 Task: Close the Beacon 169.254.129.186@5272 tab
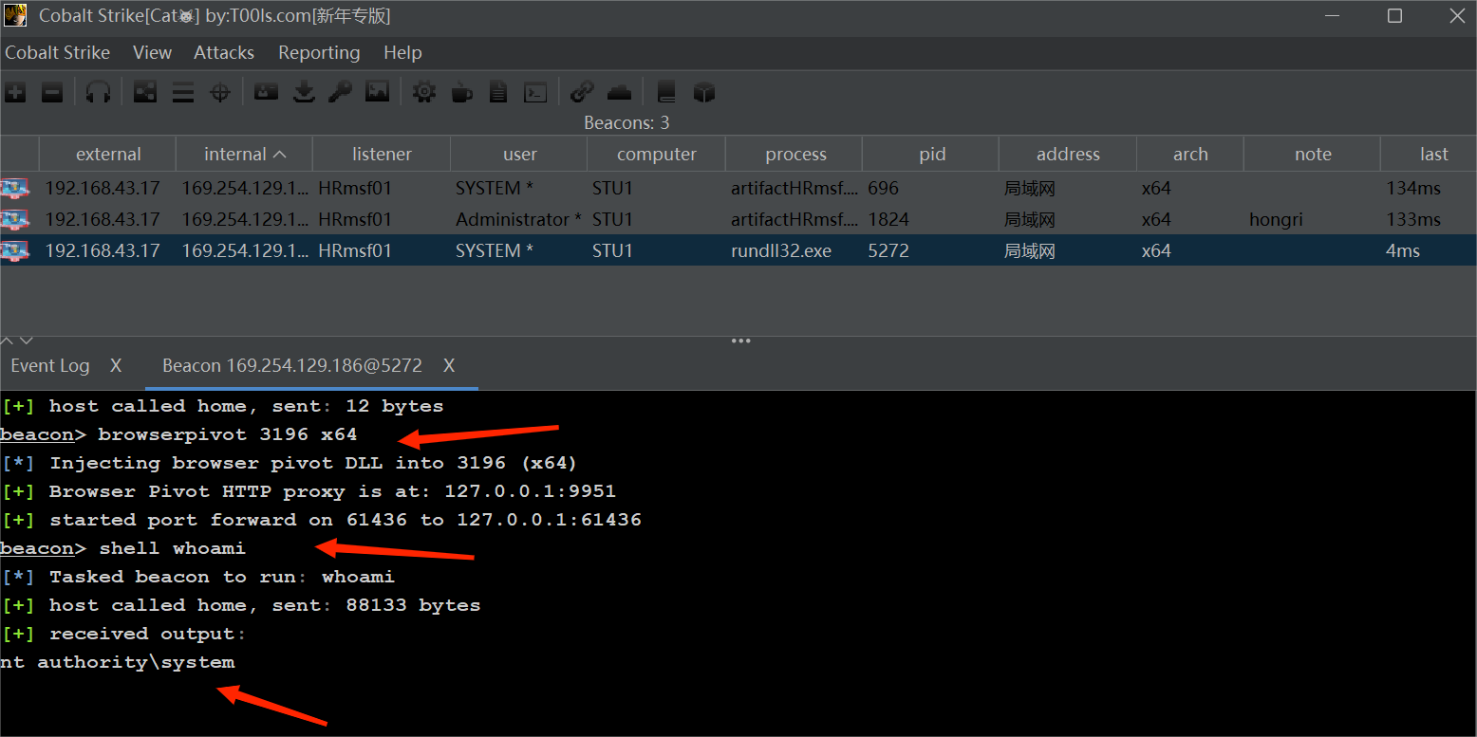449,366
